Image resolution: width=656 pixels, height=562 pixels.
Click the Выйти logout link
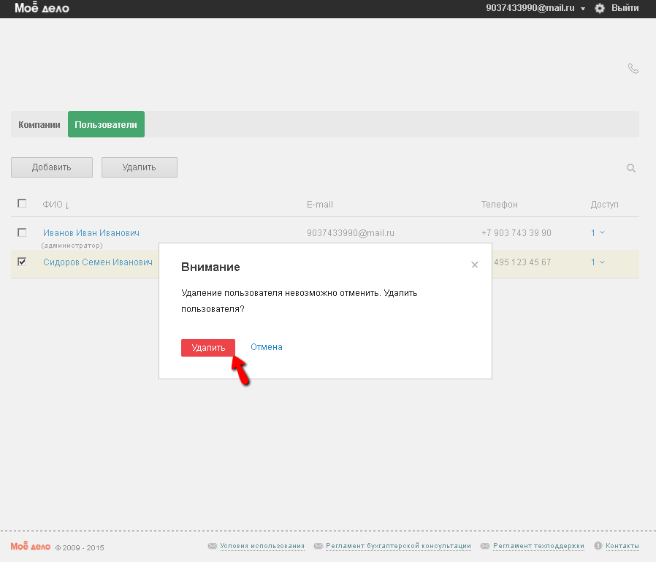click(x=625, y=8)
